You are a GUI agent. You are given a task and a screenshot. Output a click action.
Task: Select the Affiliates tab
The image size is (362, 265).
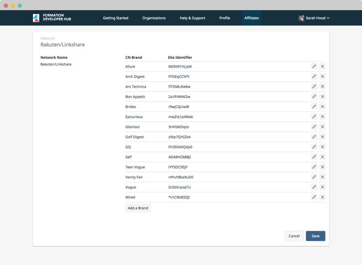(251, 18)
